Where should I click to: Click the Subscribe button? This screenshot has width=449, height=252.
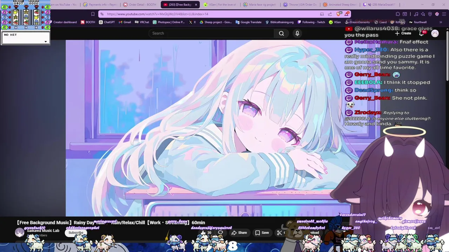76,233
